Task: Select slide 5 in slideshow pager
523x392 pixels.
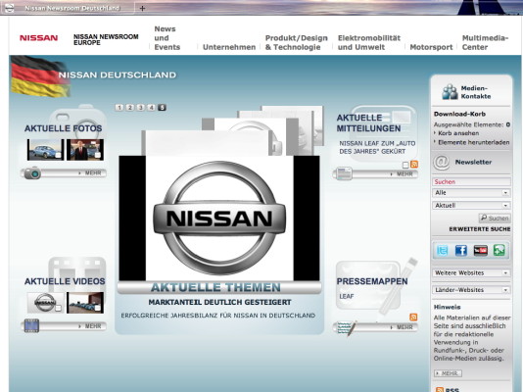Action: 163,108
